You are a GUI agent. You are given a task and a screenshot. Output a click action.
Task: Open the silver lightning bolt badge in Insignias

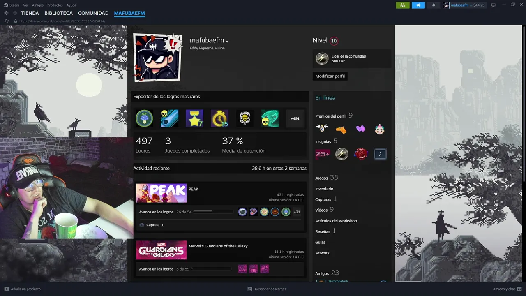341,154
